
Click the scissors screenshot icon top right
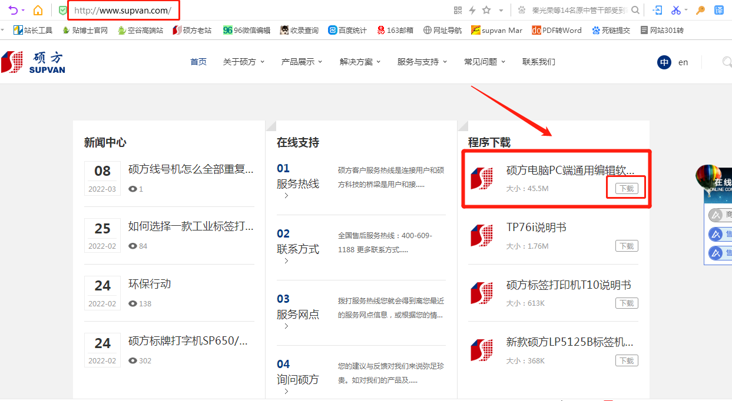coord(676,9)
